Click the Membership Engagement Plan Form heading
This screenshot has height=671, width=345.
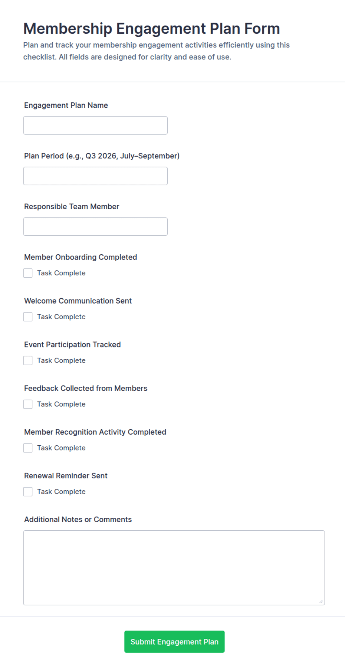151,29
